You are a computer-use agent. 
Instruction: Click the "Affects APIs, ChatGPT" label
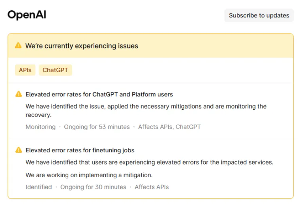tap(169, 127)
